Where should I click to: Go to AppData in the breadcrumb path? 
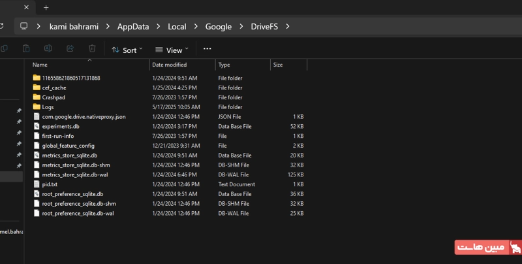coord(133,27)
